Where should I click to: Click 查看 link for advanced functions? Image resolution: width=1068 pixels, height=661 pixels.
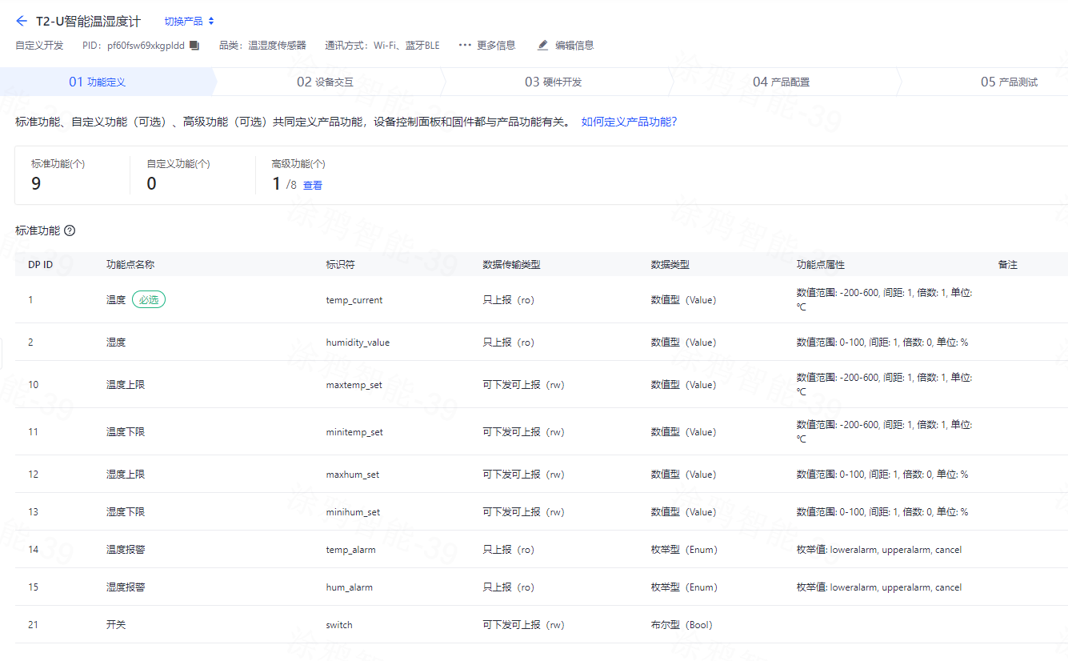tap(312, 186)
